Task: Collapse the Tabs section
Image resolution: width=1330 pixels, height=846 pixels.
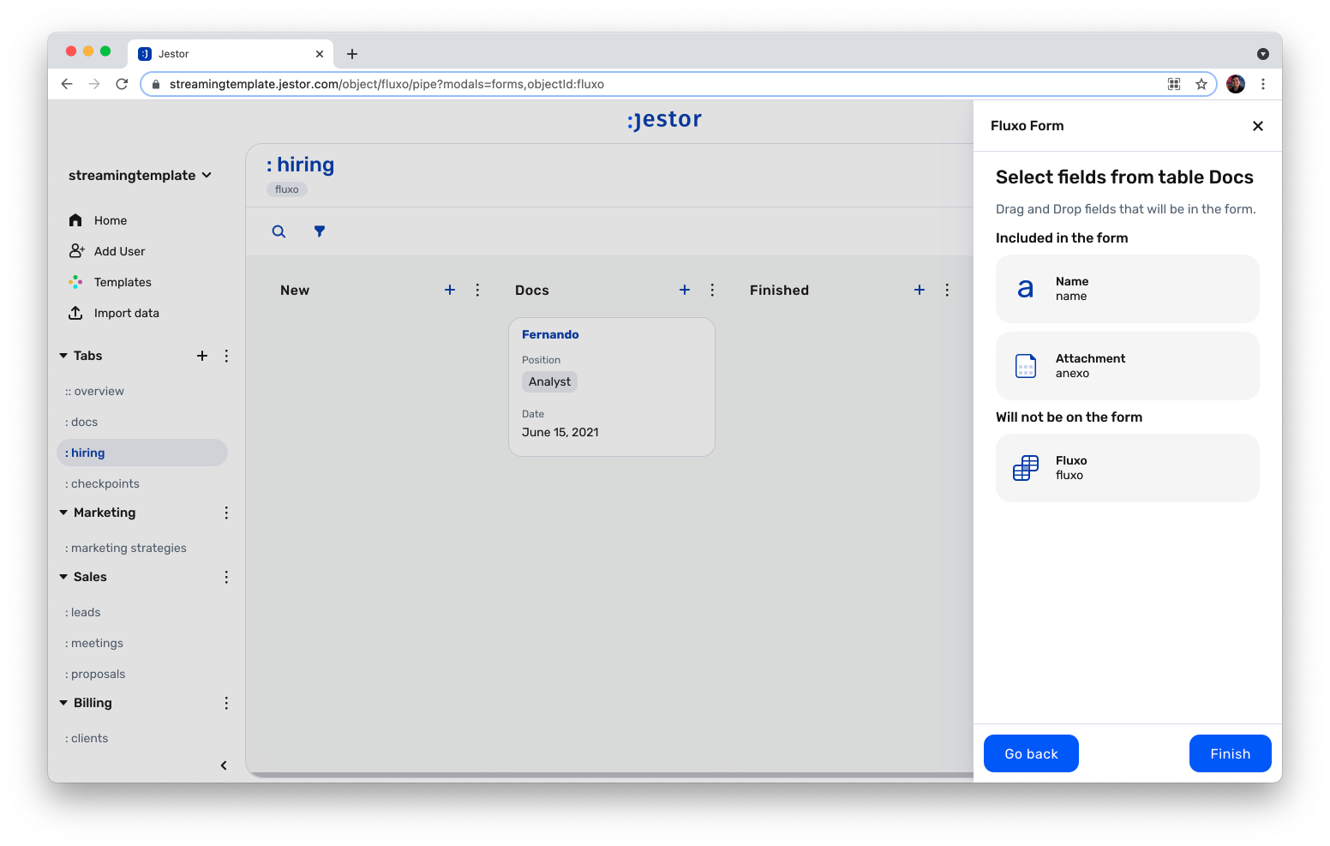Action: 63,356
